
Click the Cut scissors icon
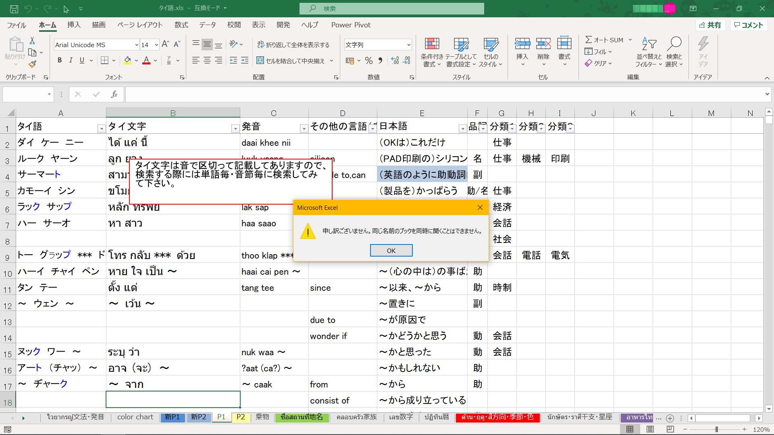[x=32, y=40]
